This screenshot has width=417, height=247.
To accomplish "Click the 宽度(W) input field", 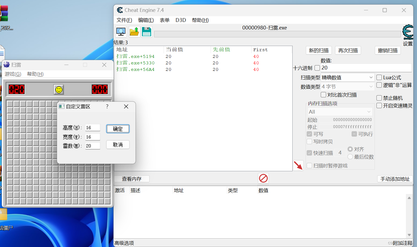I will 93,137.
